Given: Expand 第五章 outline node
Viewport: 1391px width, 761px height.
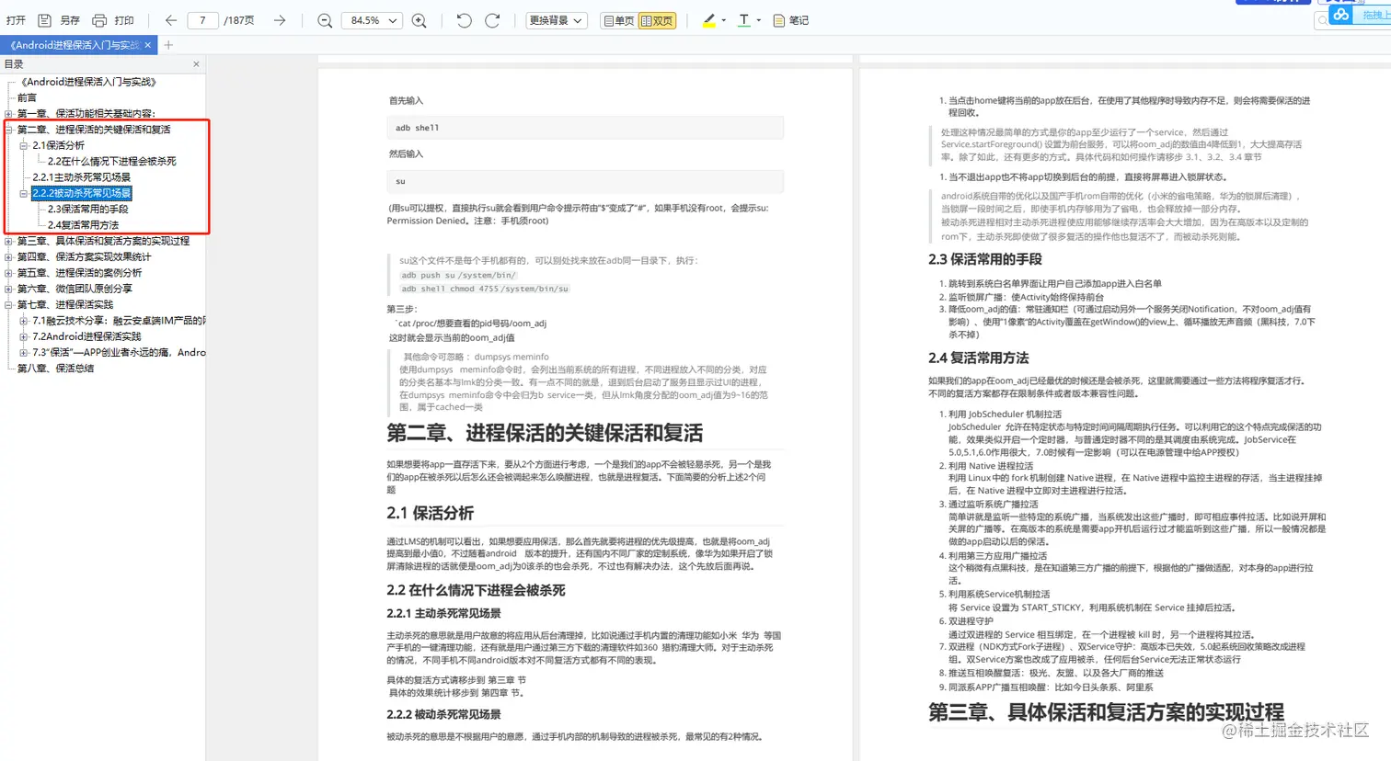Looking at the screenshot, I should click(x=8, y=273).
